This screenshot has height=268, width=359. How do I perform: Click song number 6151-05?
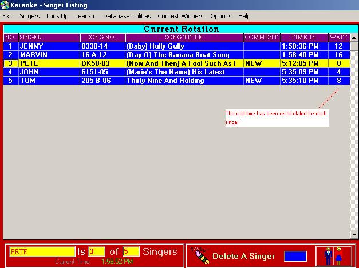click(x=94, y=72)
